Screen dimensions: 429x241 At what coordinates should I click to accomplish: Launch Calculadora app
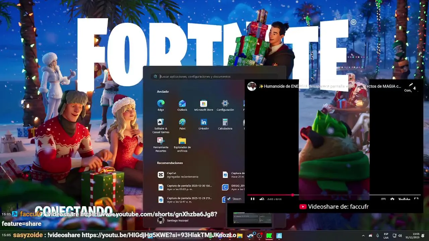point(225,124)
